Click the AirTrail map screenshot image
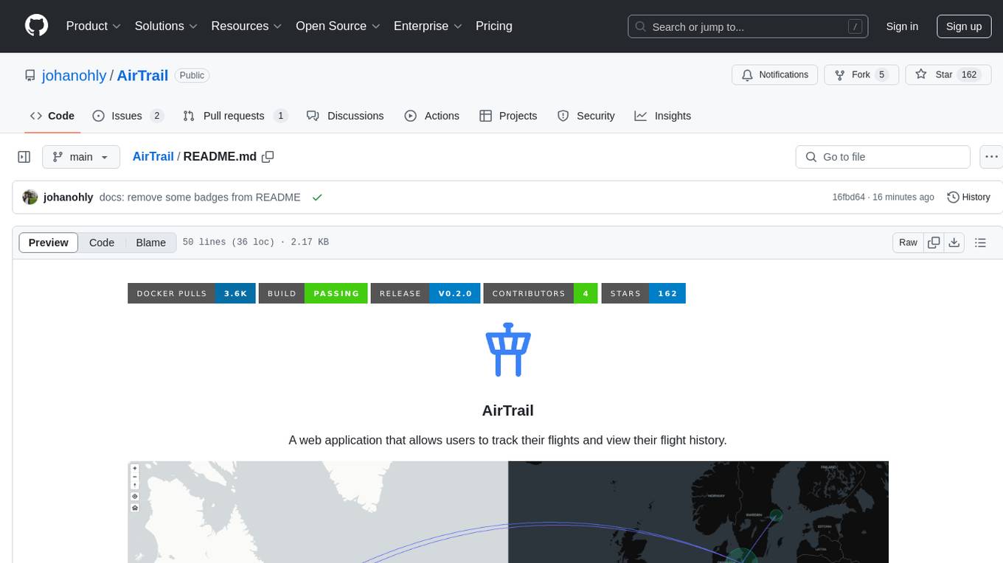 pos(508,512)
